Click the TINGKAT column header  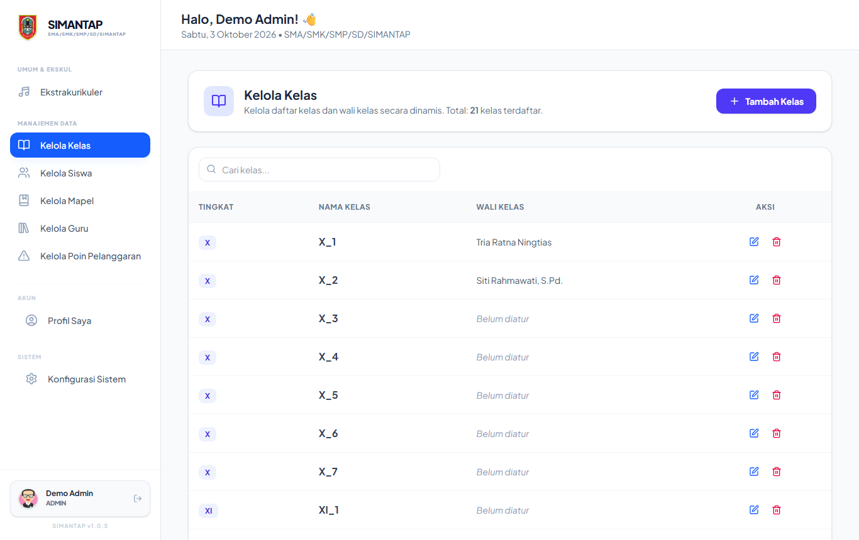(216, 207)
